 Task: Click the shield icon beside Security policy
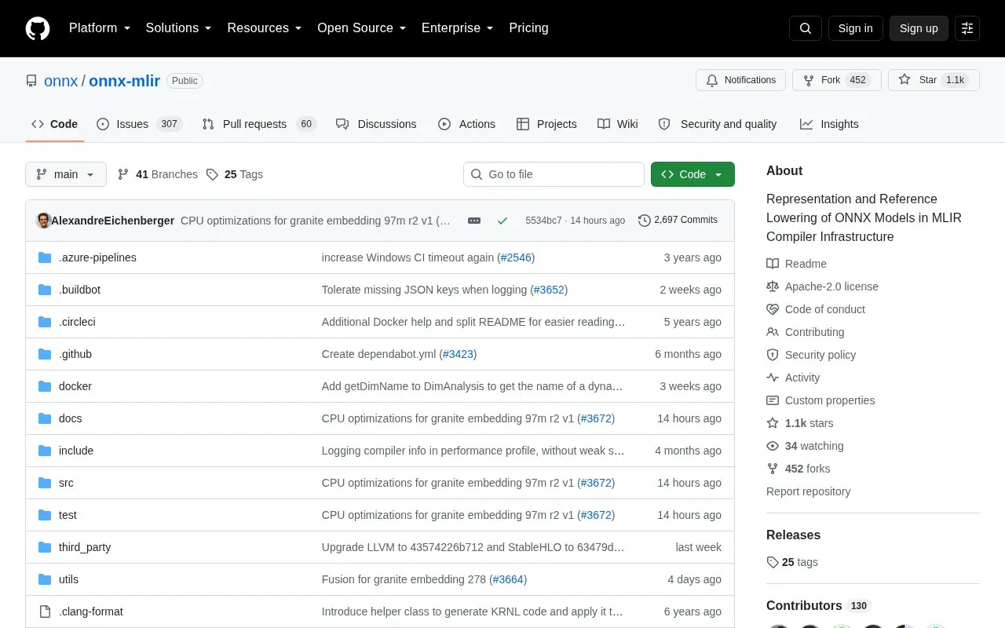773,355
